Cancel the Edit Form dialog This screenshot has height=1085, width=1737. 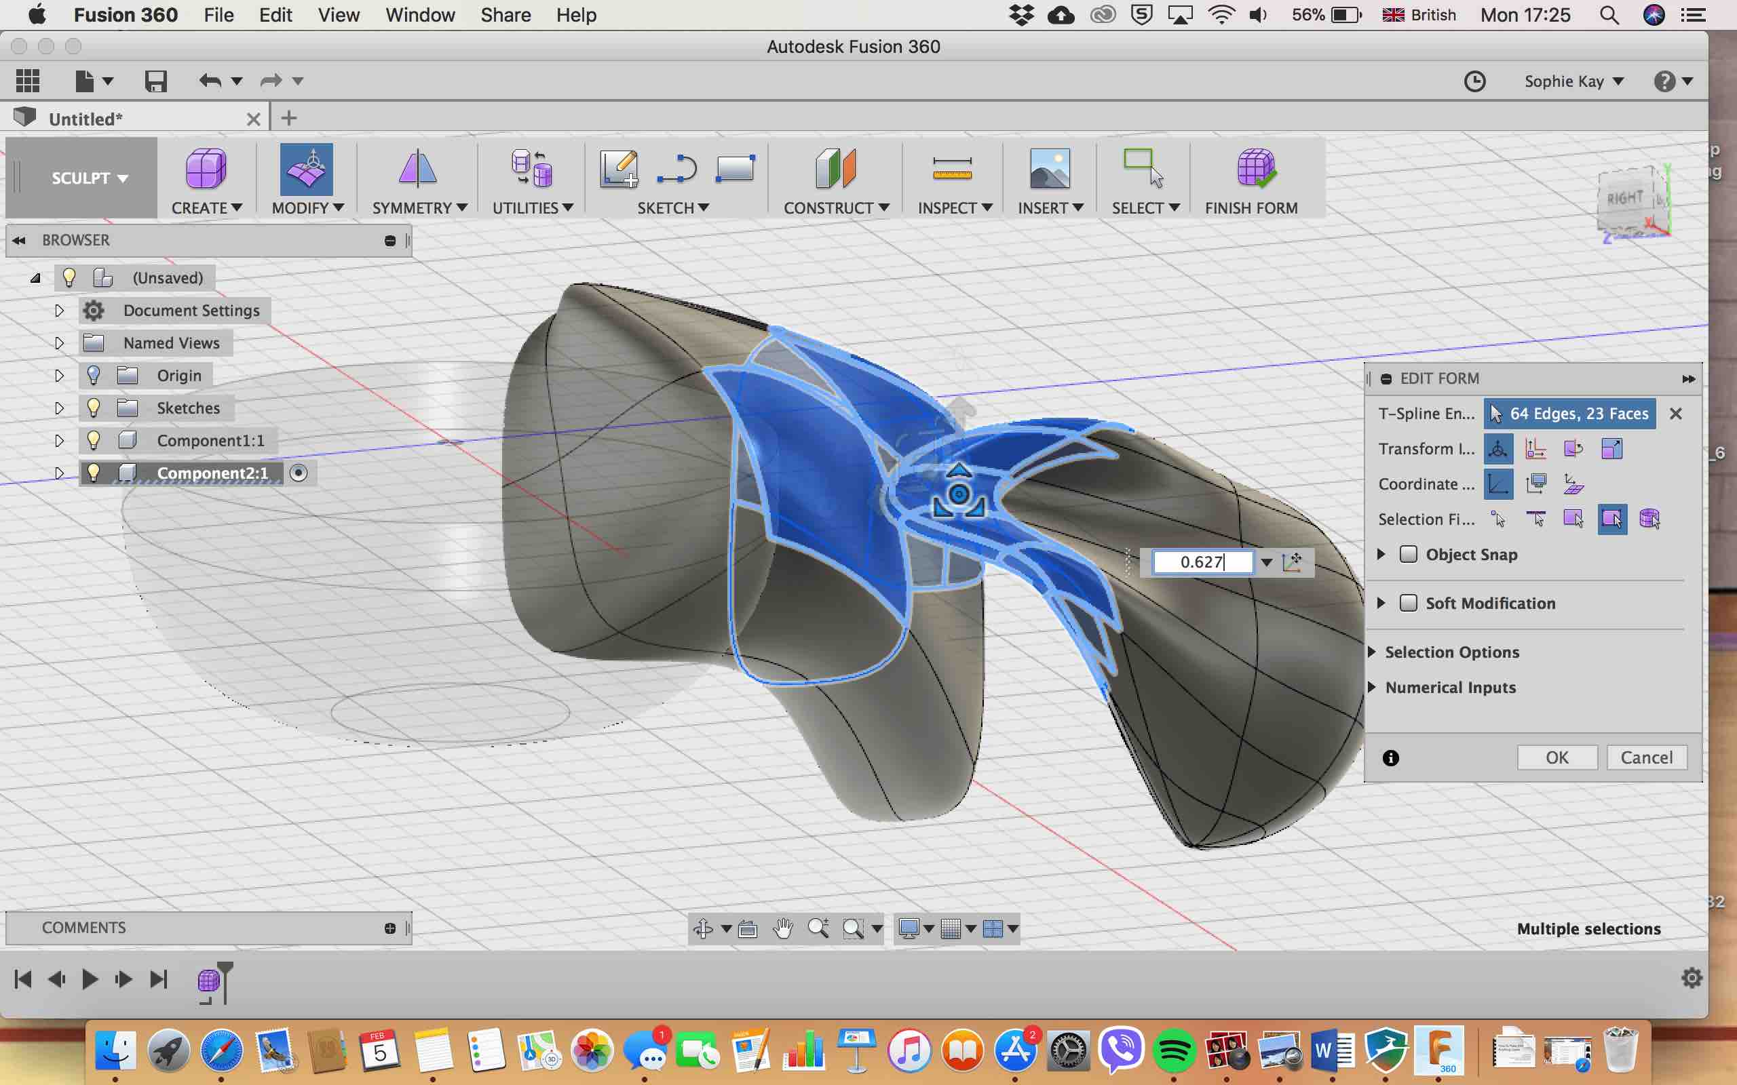1646,757
